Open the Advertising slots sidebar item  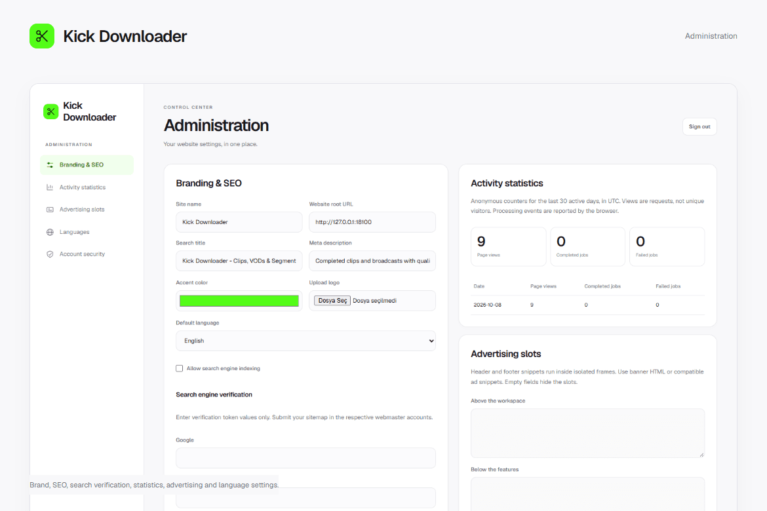tap(87, 209)
